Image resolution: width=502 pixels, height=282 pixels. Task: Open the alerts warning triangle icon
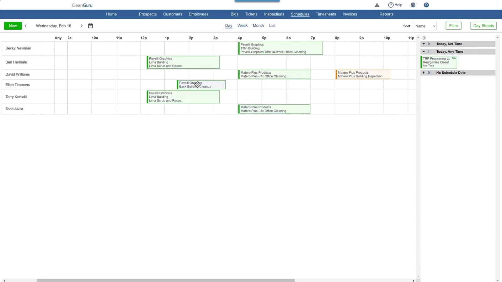(x=377, y=5)
